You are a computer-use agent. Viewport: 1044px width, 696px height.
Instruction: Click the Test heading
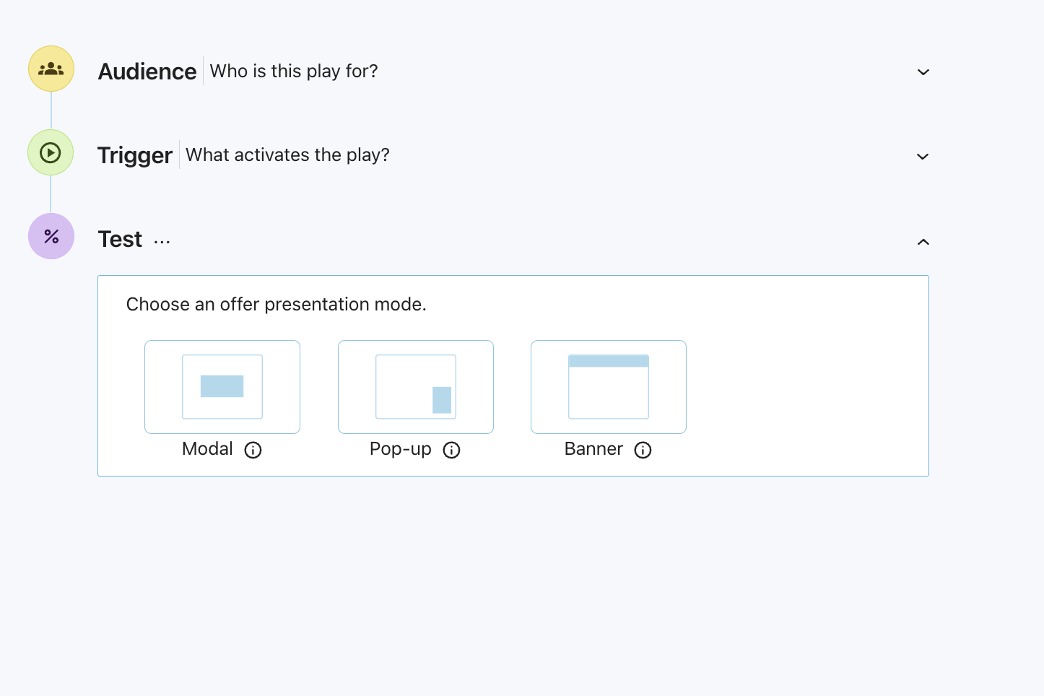point(120,239)
